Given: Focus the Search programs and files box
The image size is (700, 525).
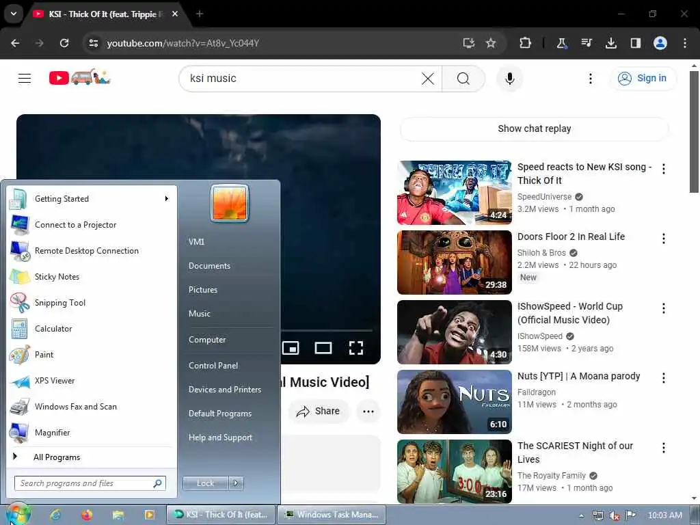Looking at the screenshot, I should pyautogui.click(x=90, y=483).
